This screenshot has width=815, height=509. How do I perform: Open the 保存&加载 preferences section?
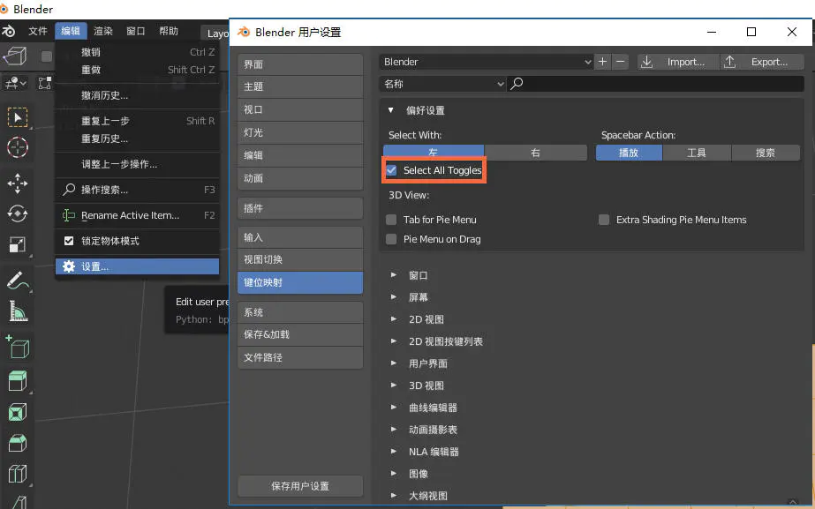300,334
